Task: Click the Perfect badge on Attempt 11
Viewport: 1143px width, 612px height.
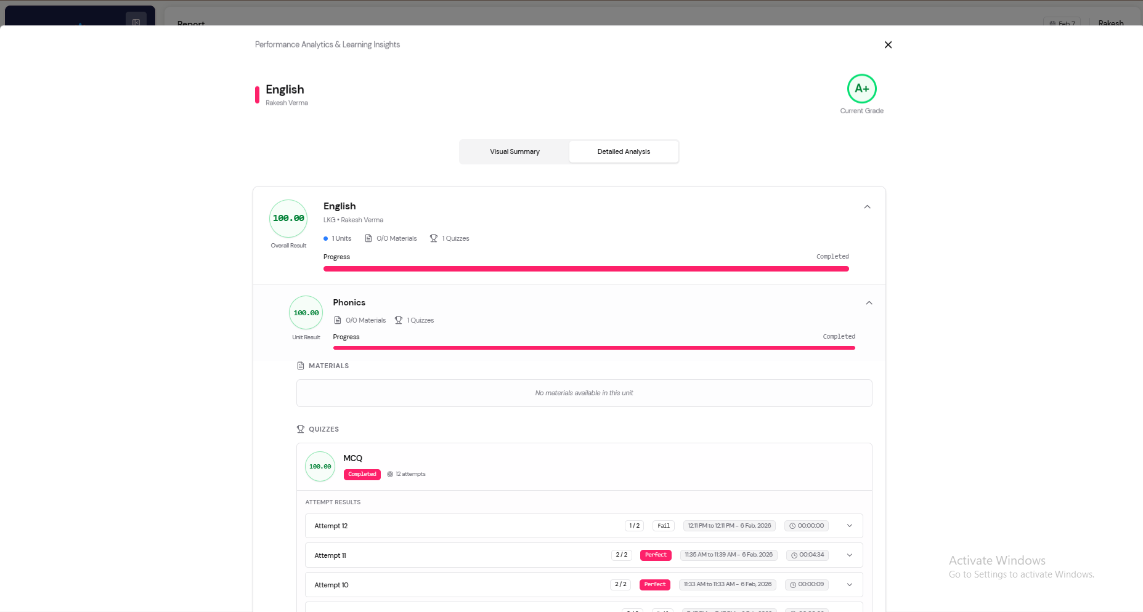Action: click(656, 555)
